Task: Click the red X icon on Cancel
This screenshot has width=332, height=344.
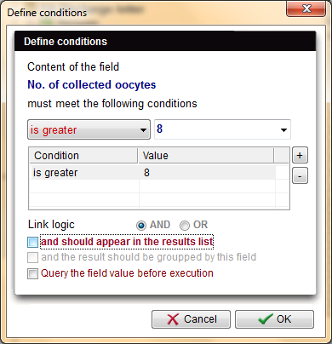Action: [173, 319]
